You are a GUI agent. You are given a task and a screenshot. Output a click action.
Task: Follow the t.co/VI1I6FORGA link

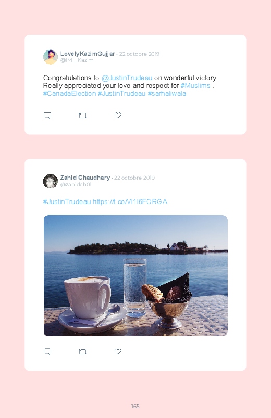(x=130, y=201)
